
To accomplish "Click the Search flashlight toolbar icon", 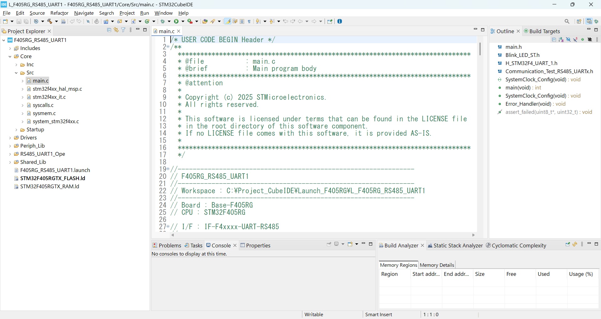I will pos(213,22).
